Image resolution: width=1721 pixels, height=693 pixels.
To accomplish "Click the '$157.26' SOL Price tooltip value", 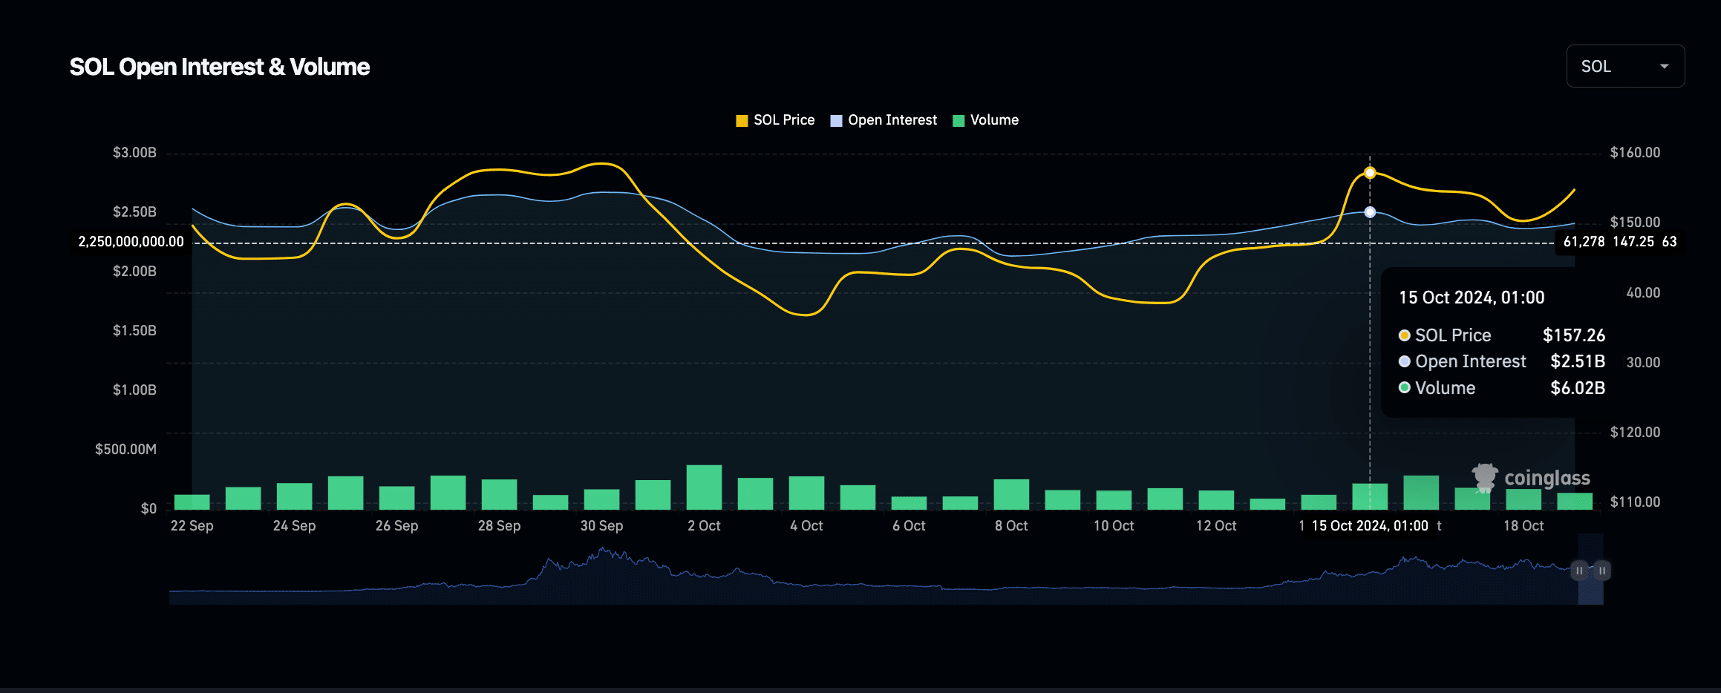I will click(x=1574, y=335).
